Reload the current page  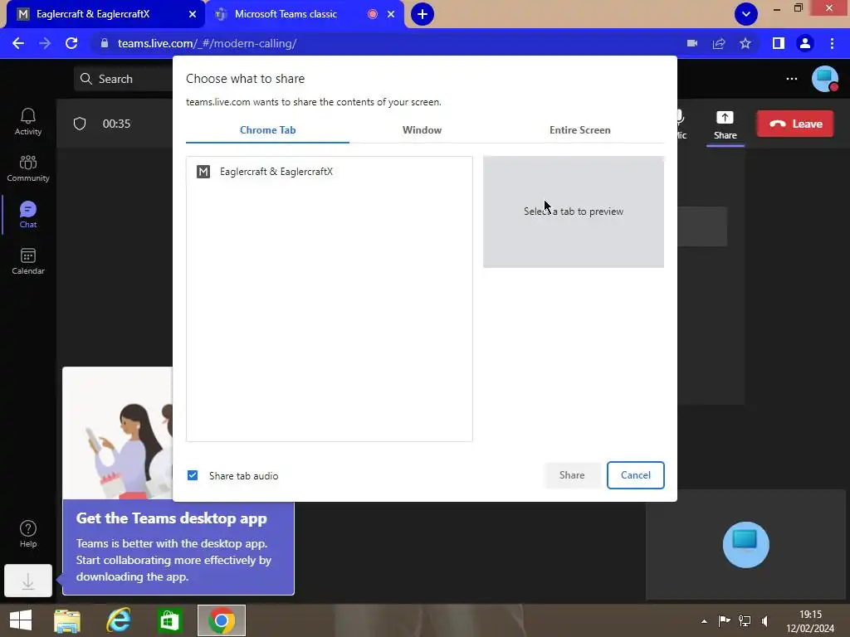(71, 43)
